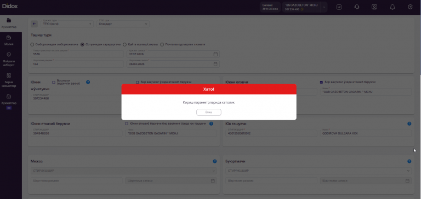Viewport: 421px width, 199px height.
Task: Click sender СТИР field with 307234486
Action: (x=76, y=98)
